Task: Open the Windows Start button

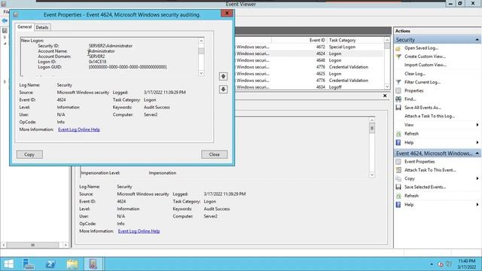Action: pyautogui.click(x=8, y=264)
